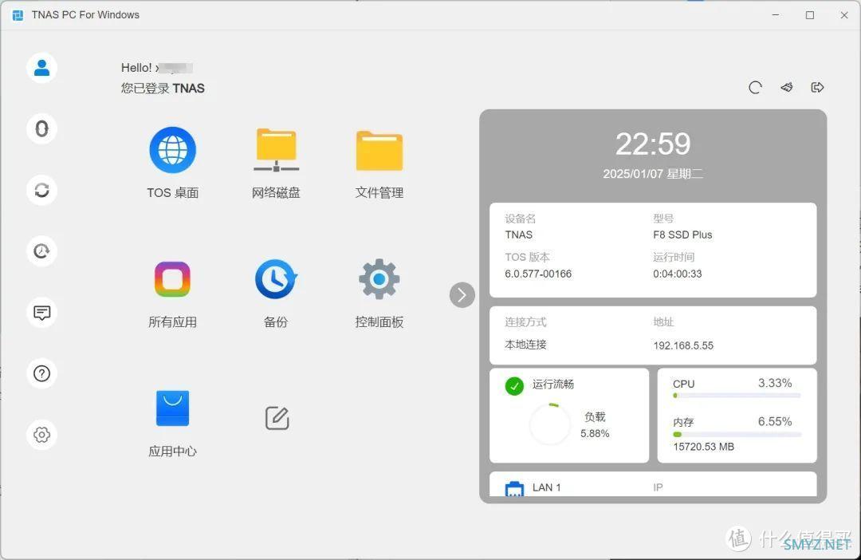Open the help question mark icon
The height and width of the screenshot is (560, 861).
coord(41,373)
